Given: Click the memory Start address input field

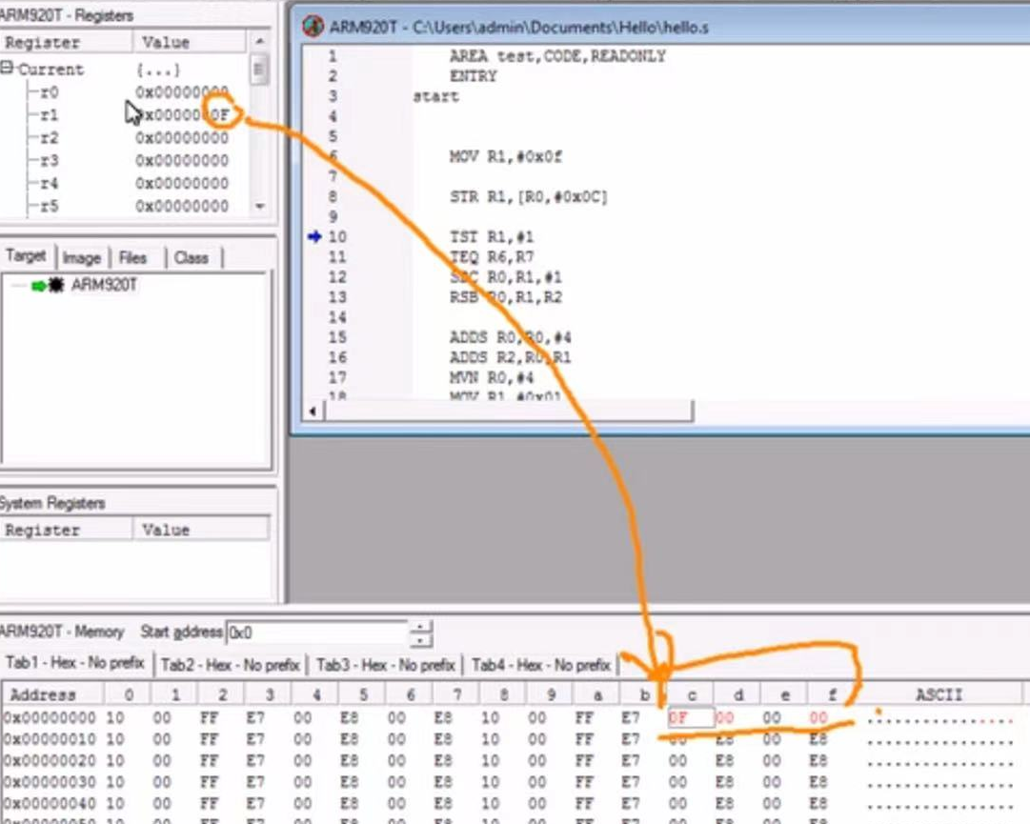Looking at the screenshot, I should coord(316,633).
